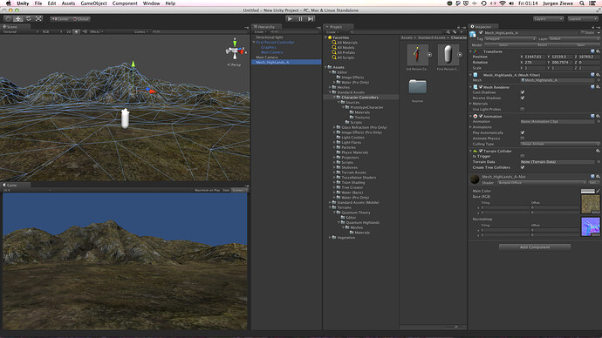The height and width of the screenshot is (338, 602).
Task: Open the Layout dropdown in toolbar
Action: tap(583, 18)
